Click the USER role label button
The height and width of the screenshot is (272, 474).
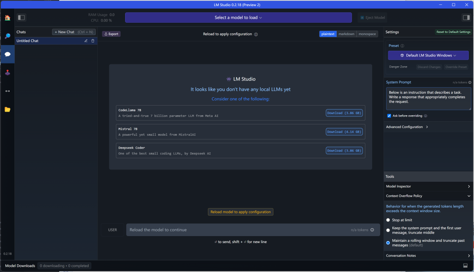112,230
